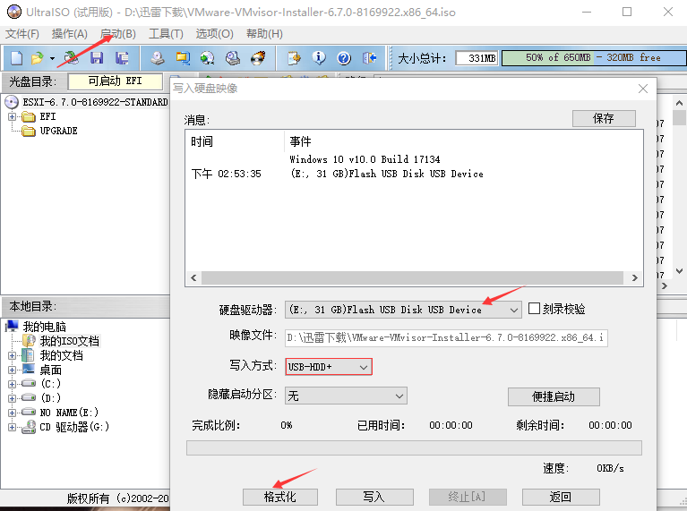Show ISO information via info icon
Screen dimensions: 687x511
click(319, 58)
